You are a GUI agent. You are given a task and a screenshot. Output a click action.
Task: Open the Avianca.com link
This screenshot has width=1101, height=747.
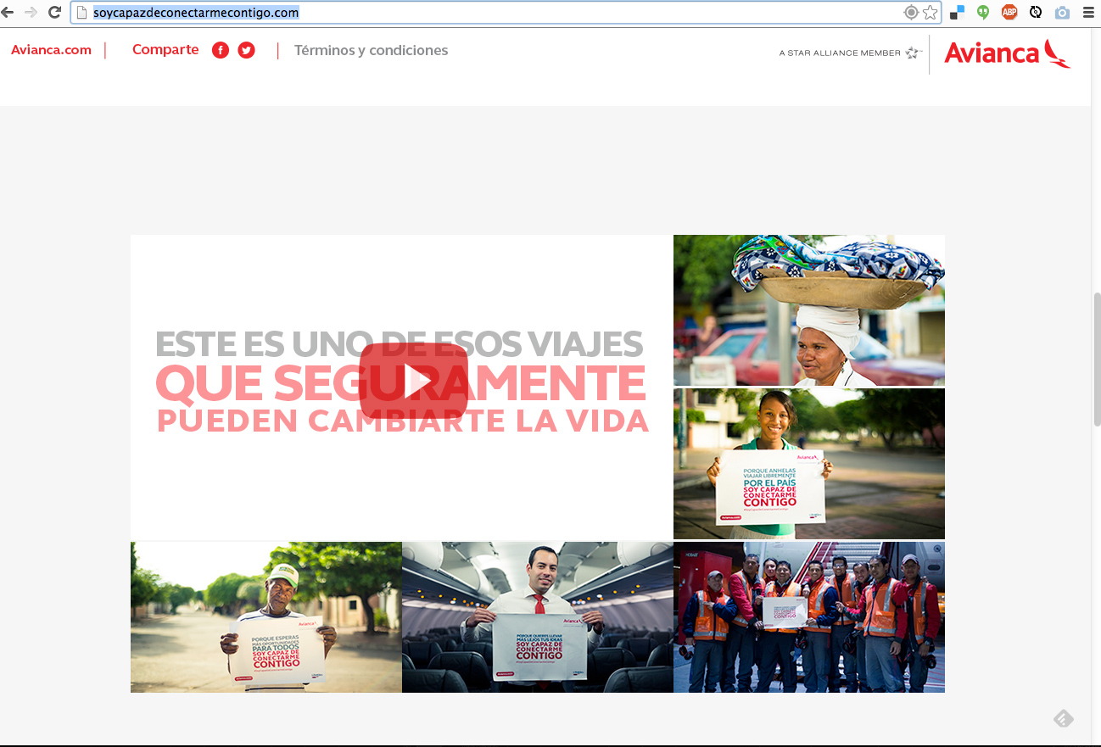tap(51, 50)
